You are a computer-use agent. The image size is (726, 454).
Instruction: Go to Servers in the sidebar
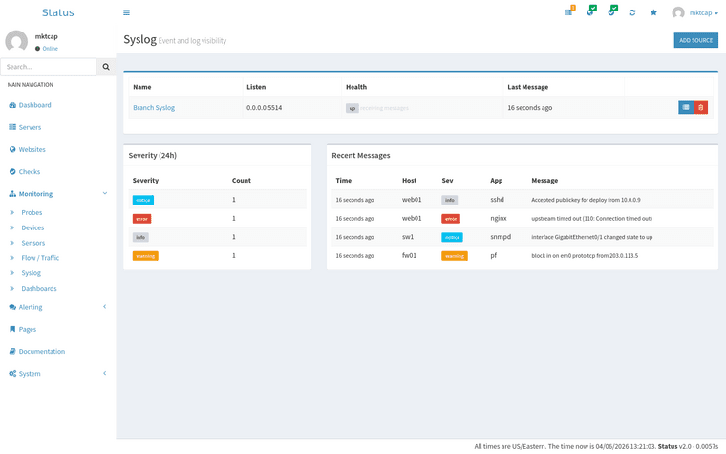31,127
